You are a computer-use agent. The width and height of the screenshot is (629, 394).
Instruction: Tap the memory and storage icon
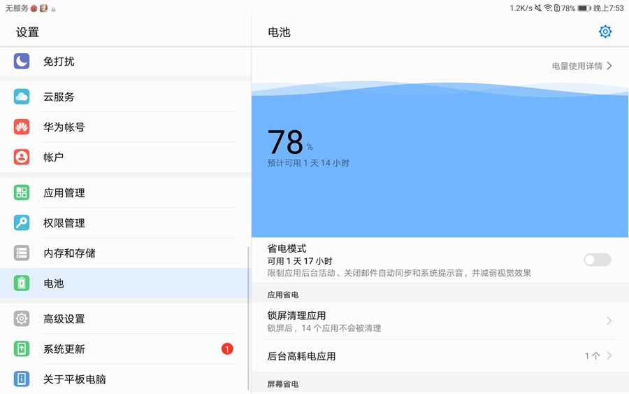[x=22, y=253]
